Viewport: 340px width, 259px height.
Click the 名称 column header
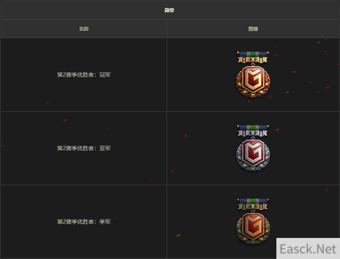[x=84, y=29]
